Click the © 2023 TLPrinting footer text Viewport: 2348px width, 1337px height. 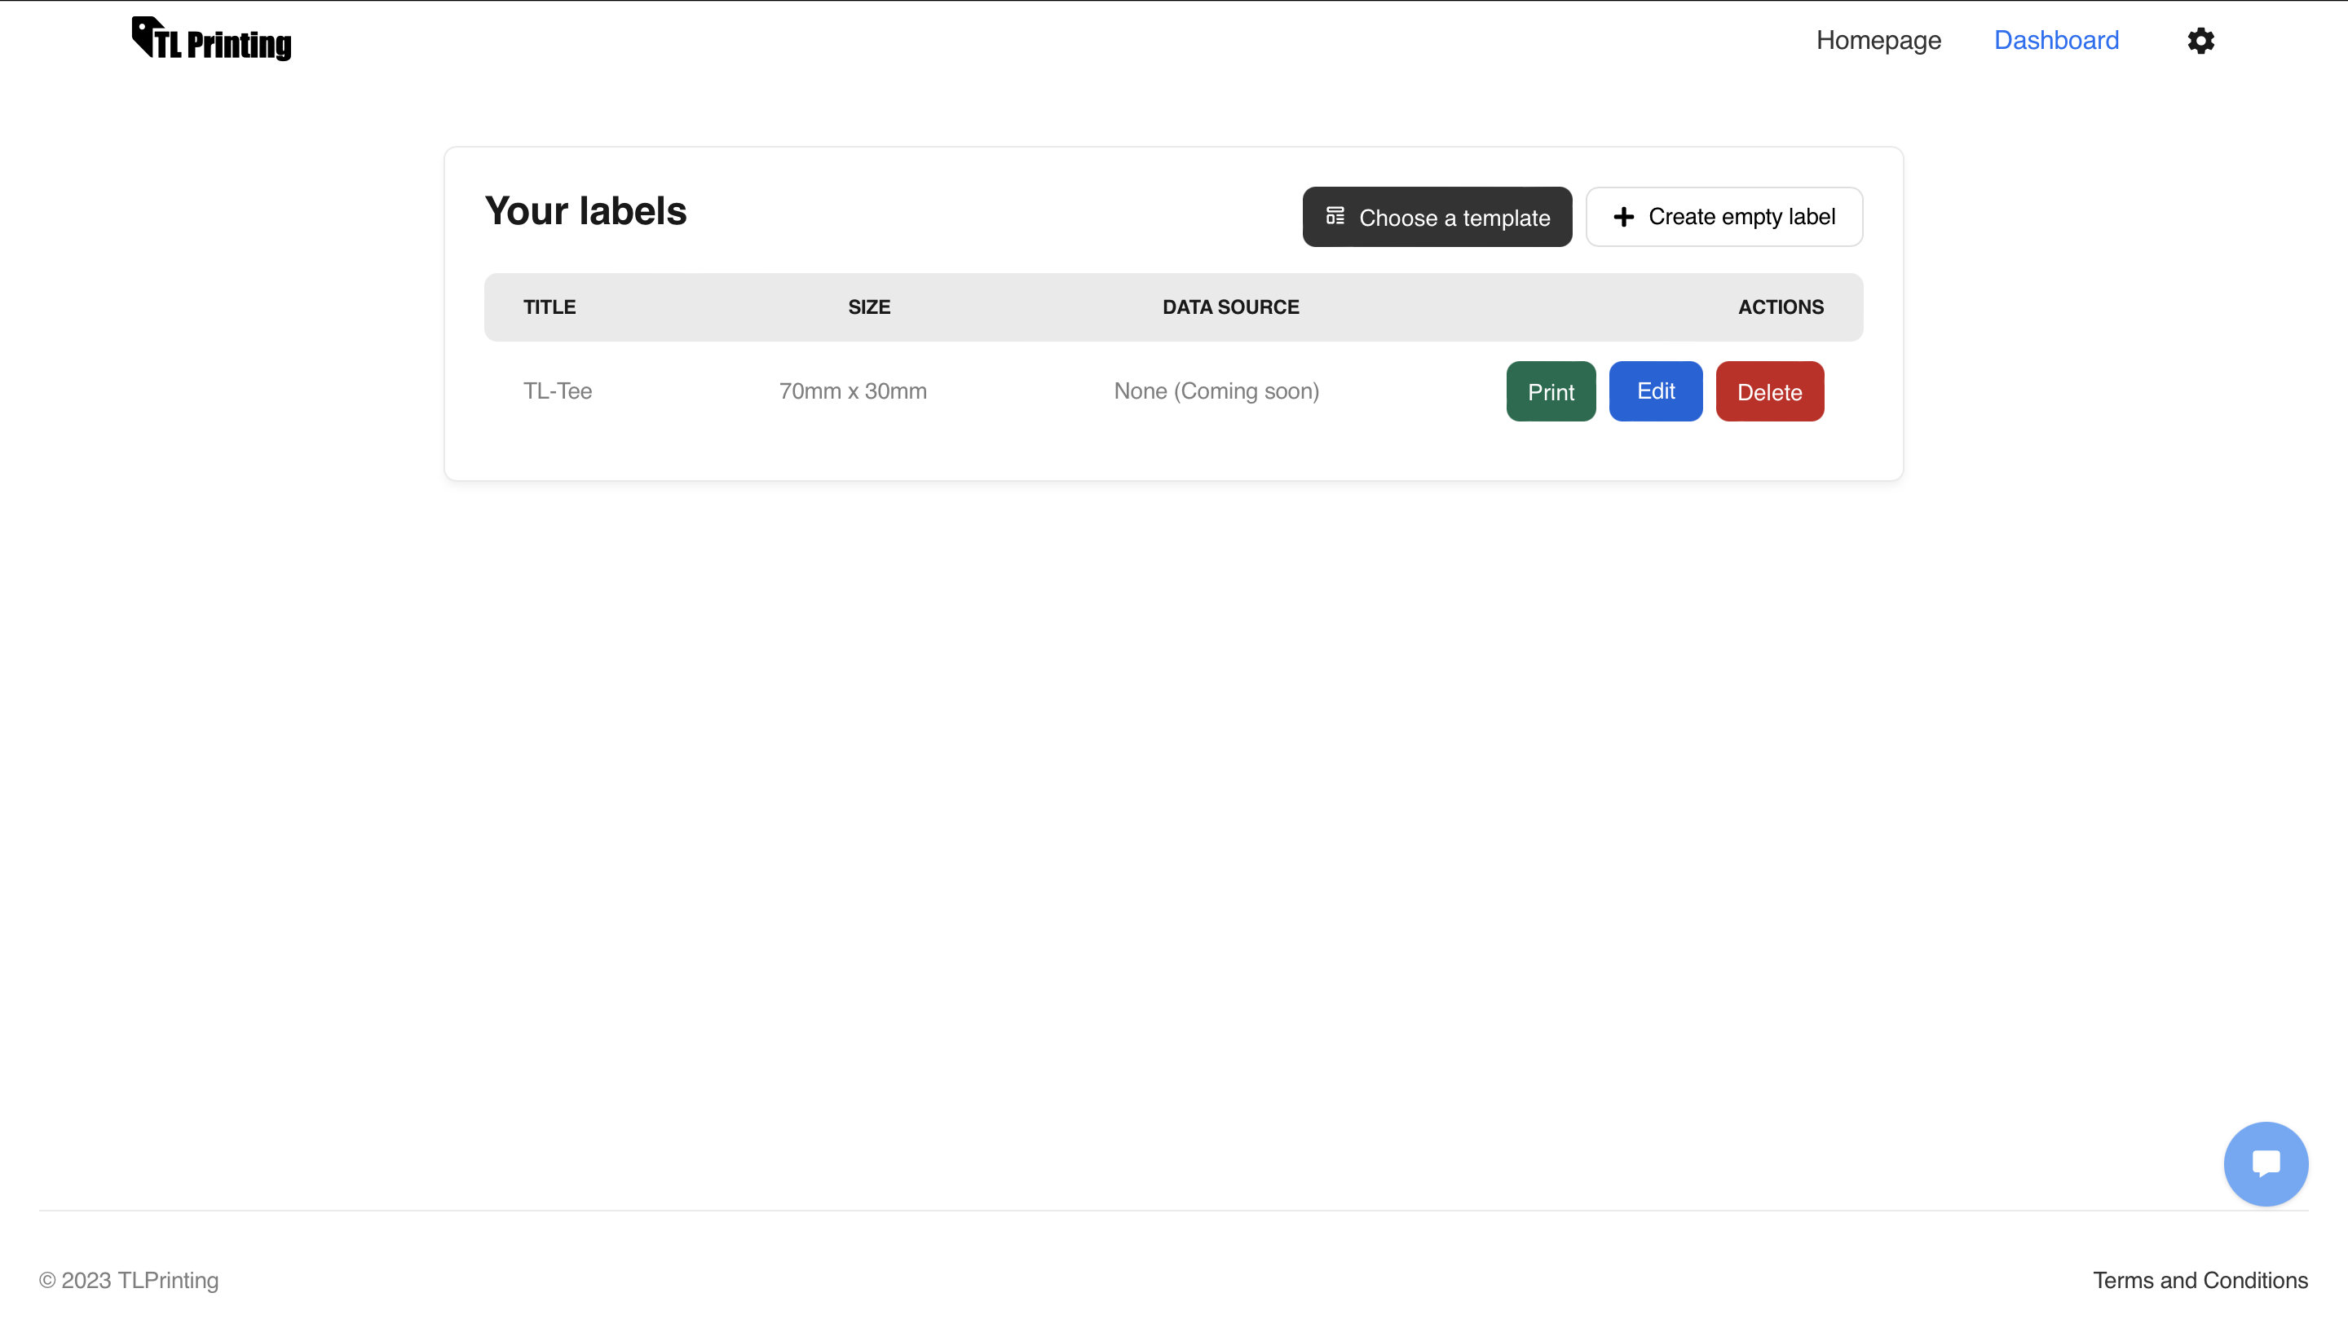click(x=129, y=1280)
